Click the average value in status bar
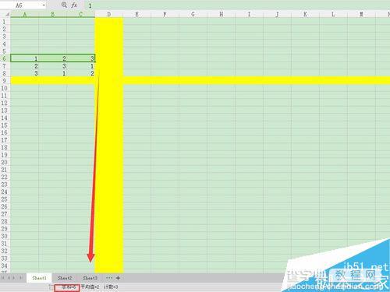 click(90, 287)
